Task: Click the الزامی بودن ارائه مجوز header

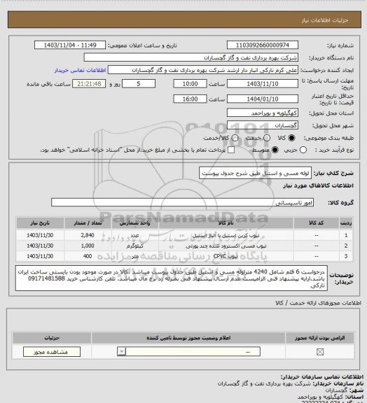Action: click(319, 338)
